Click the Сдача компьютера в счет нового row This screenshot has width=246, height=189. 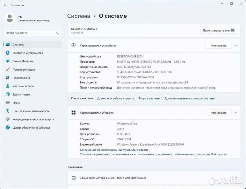pyautogui.click(x=154, y=178)
